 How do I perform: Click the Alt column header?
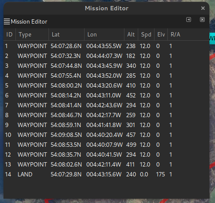pos(131,34)
